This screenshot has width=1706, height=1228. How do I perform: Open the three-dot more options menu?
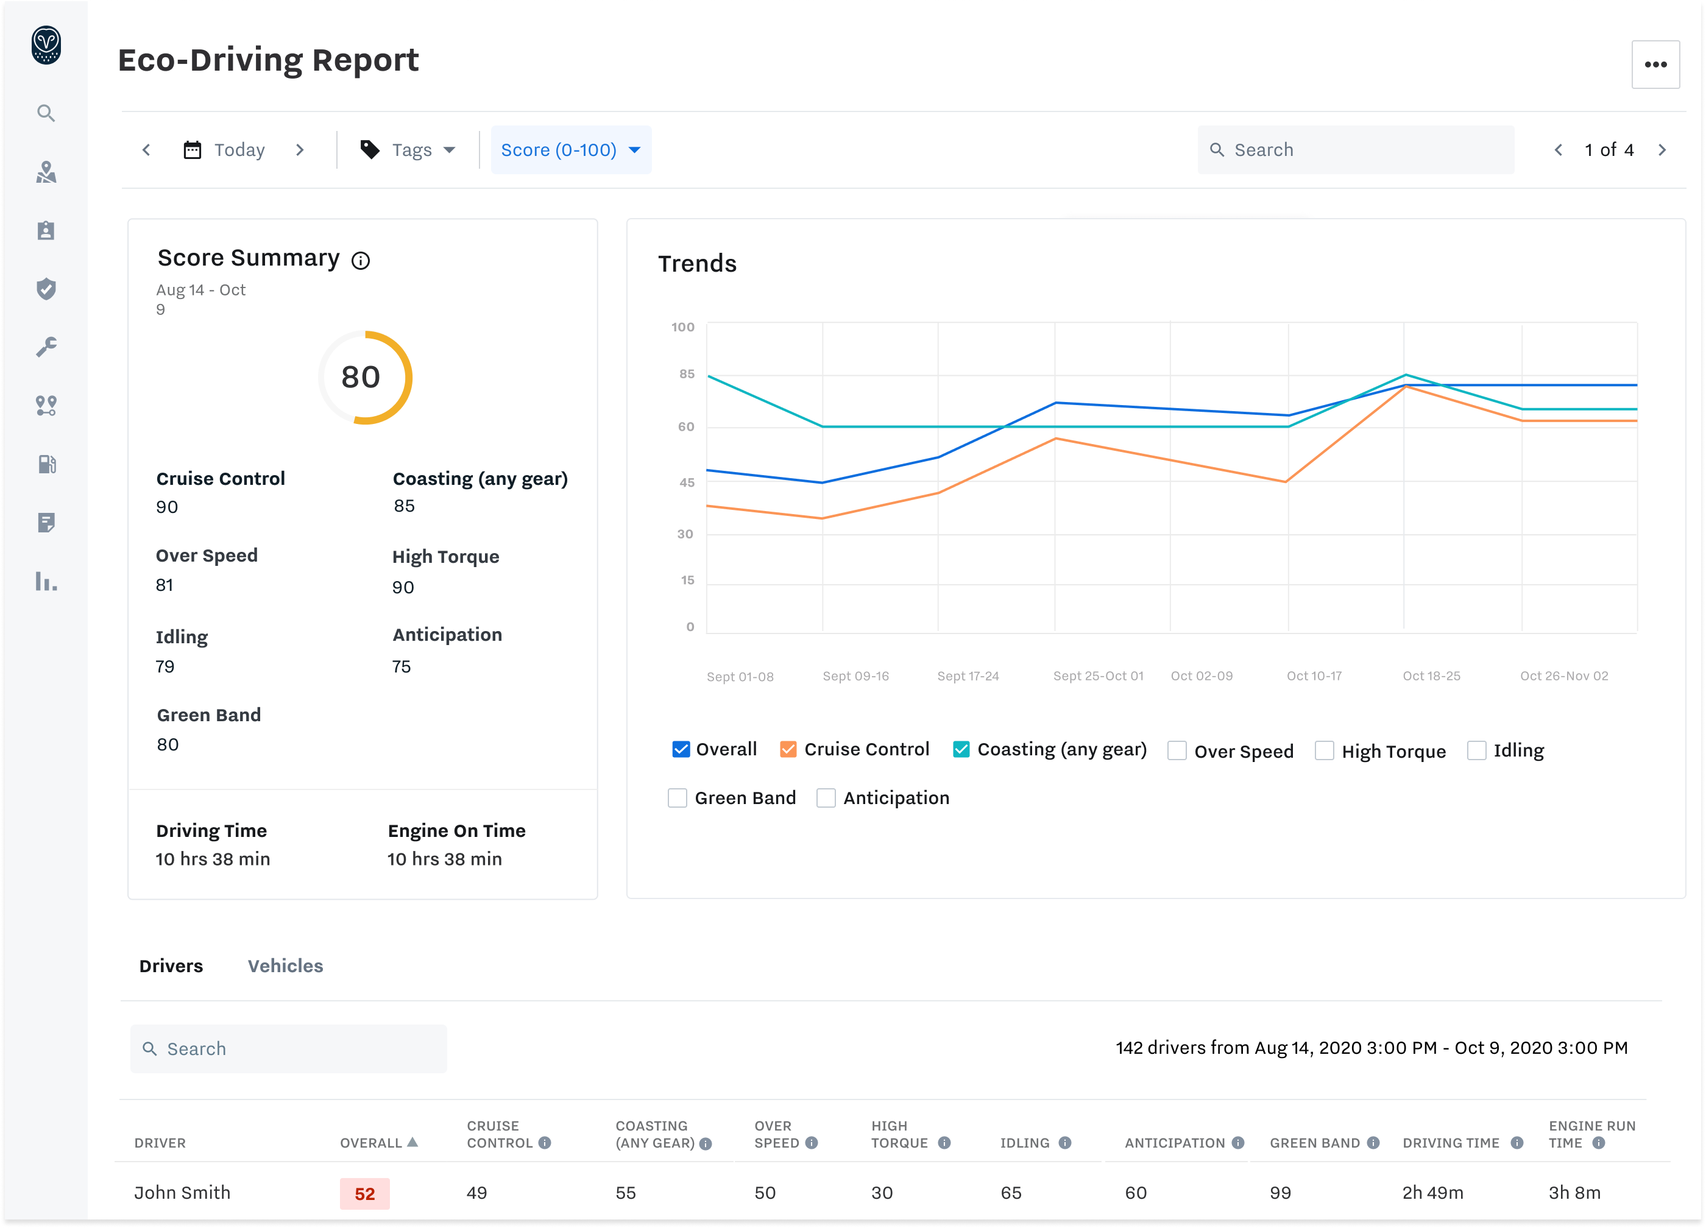(1655, 65)
